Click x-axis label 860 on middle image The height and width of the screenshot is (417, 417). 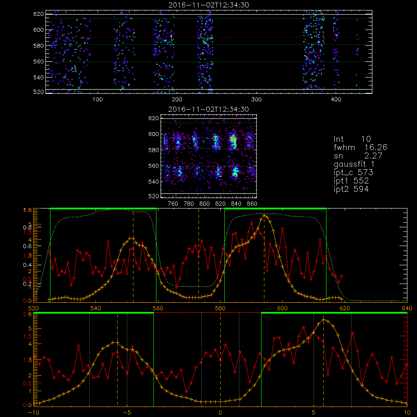click(x=252, y=204)
